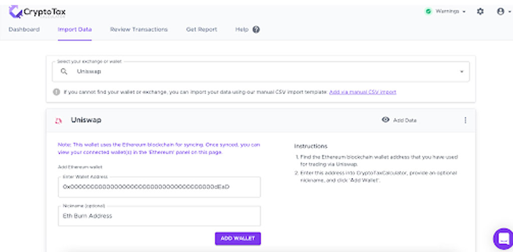The width and height of the screenshot is (513, 252).
Task: Open the user account profile icon
Action: click(500, 12)
